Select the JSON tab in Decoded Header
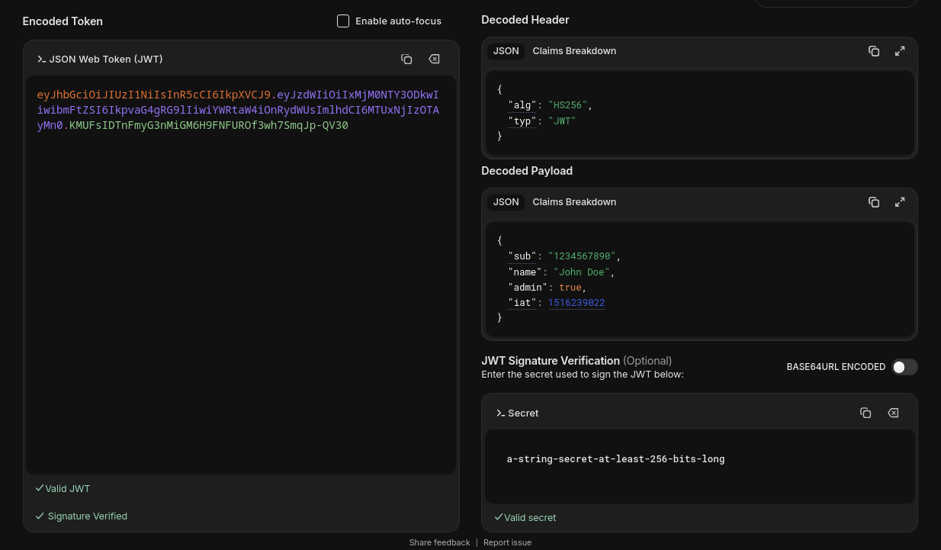The width and height of the screenshot is (941, 550). (x=506, y=51)
